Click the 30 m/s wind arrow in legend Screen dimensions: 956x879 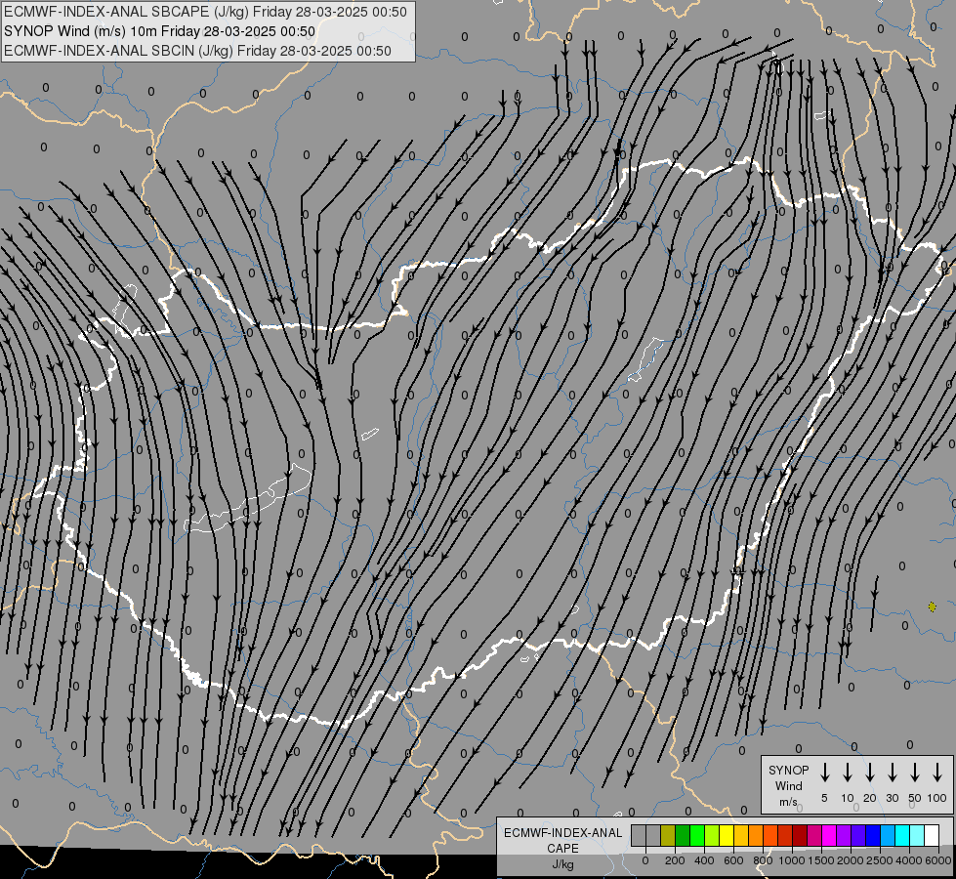(892, 773)
